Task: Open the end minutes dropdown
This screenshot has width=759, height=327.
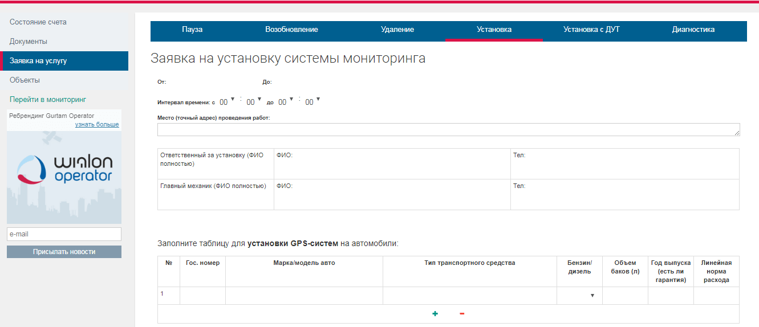Action: [x=312, y=101]
